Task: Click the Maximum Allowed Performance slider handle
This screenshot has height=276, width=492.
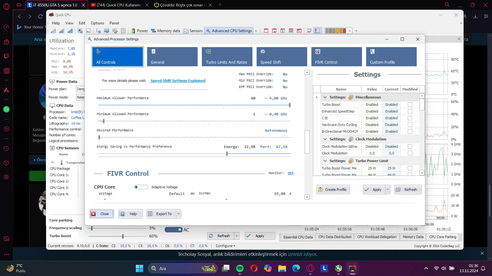Action: point(290,105)
